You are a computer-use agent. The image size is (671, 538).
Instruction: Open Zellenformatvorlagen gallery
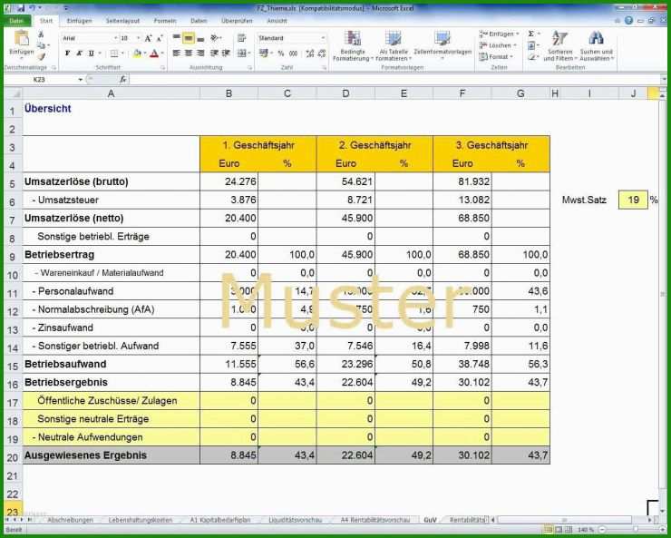(442, 45)
